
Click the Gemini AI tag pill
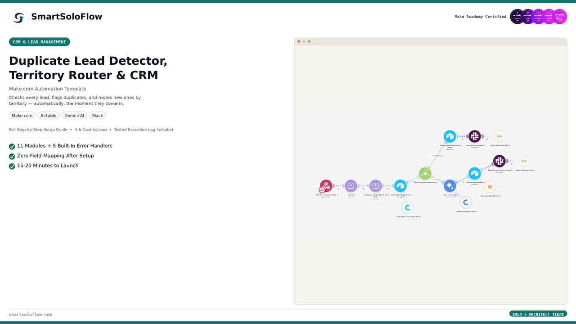point(74,116)
